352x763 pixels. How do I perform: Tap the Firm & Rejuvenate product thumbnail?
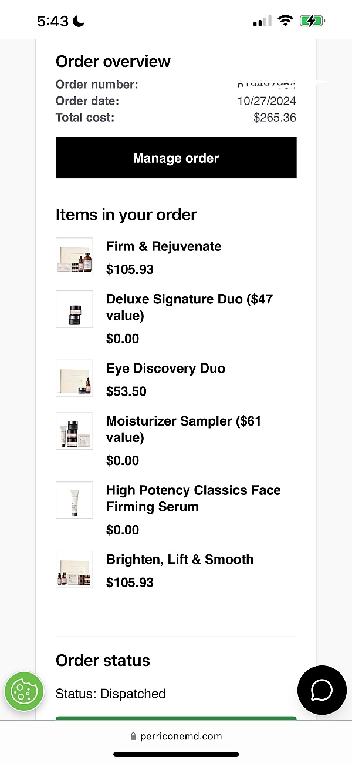(75, 256)
